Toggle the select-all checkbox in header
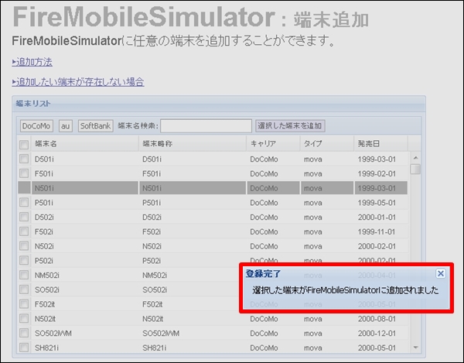Screen dimensions: 464x363 24,145
